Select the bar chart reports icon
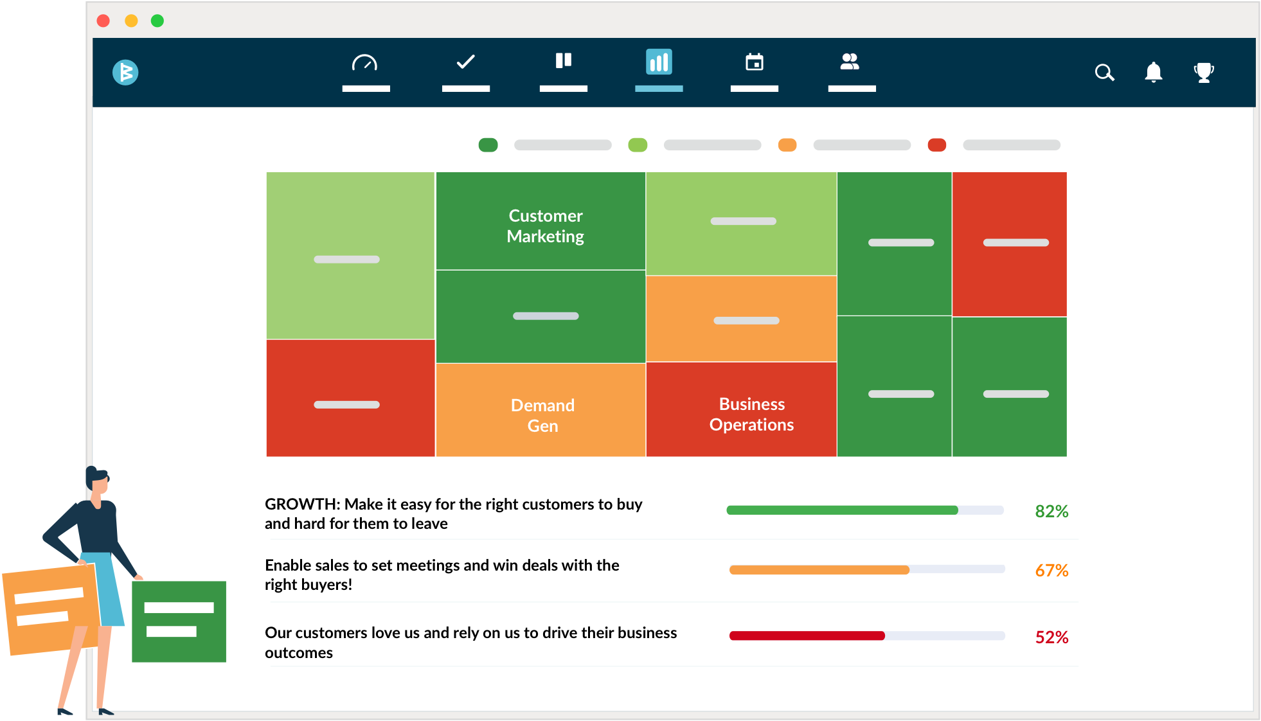Viewport: 1261px width, 721px height. point(659,62)
